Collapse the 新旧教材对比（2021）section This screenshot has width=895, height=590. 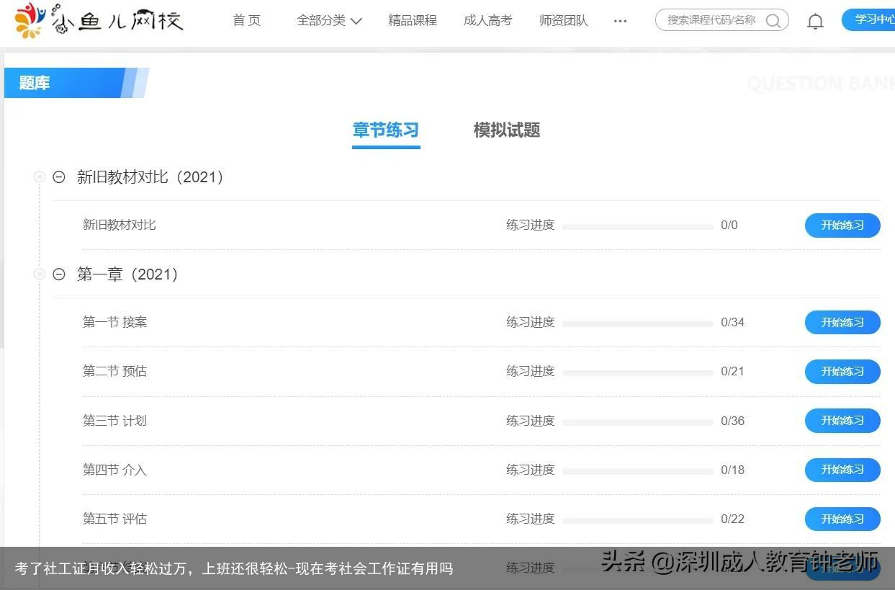pos(58,176)
